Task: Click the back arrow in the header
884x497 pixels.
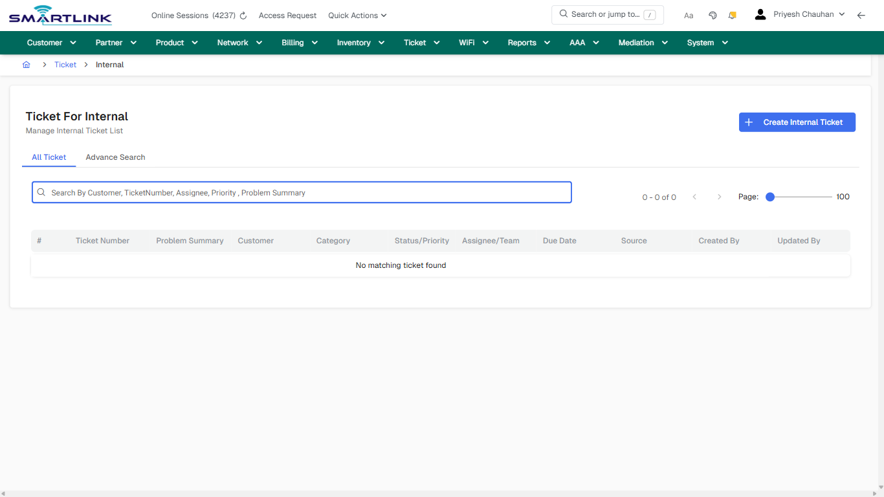Action: pos(861,15)
